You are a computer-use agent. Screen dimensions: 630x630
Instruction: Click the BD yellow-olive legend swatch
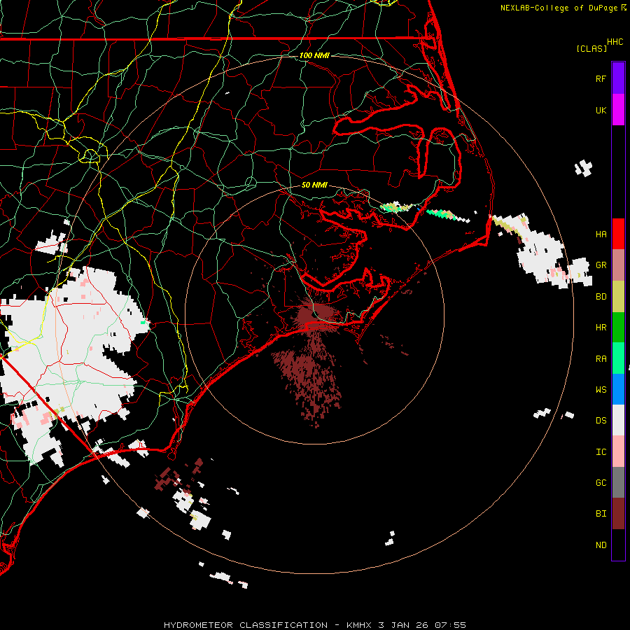[618, 297]
